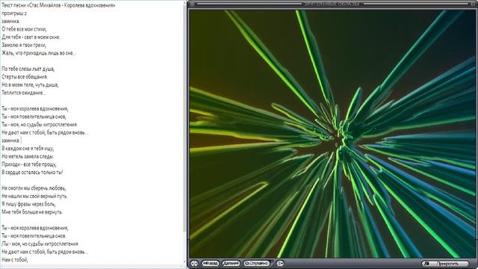Click the line "Стёрты все обещания."
This screenshot has height=269, width=478.
[x=25, y=77]
